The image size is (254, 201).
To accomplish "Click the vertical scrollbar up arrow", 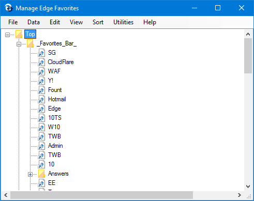I will 248,34.
